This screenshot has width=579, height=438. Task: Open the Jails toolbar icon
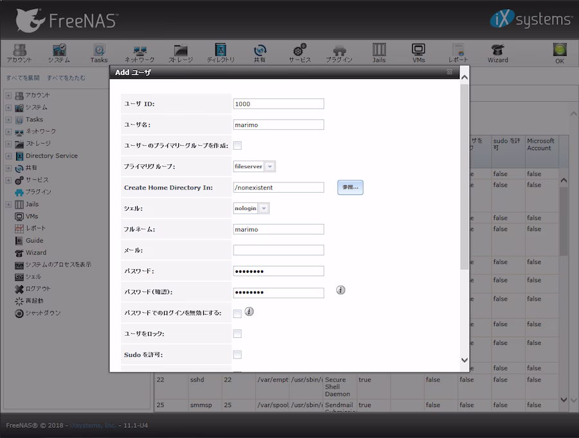click(379, 53)
